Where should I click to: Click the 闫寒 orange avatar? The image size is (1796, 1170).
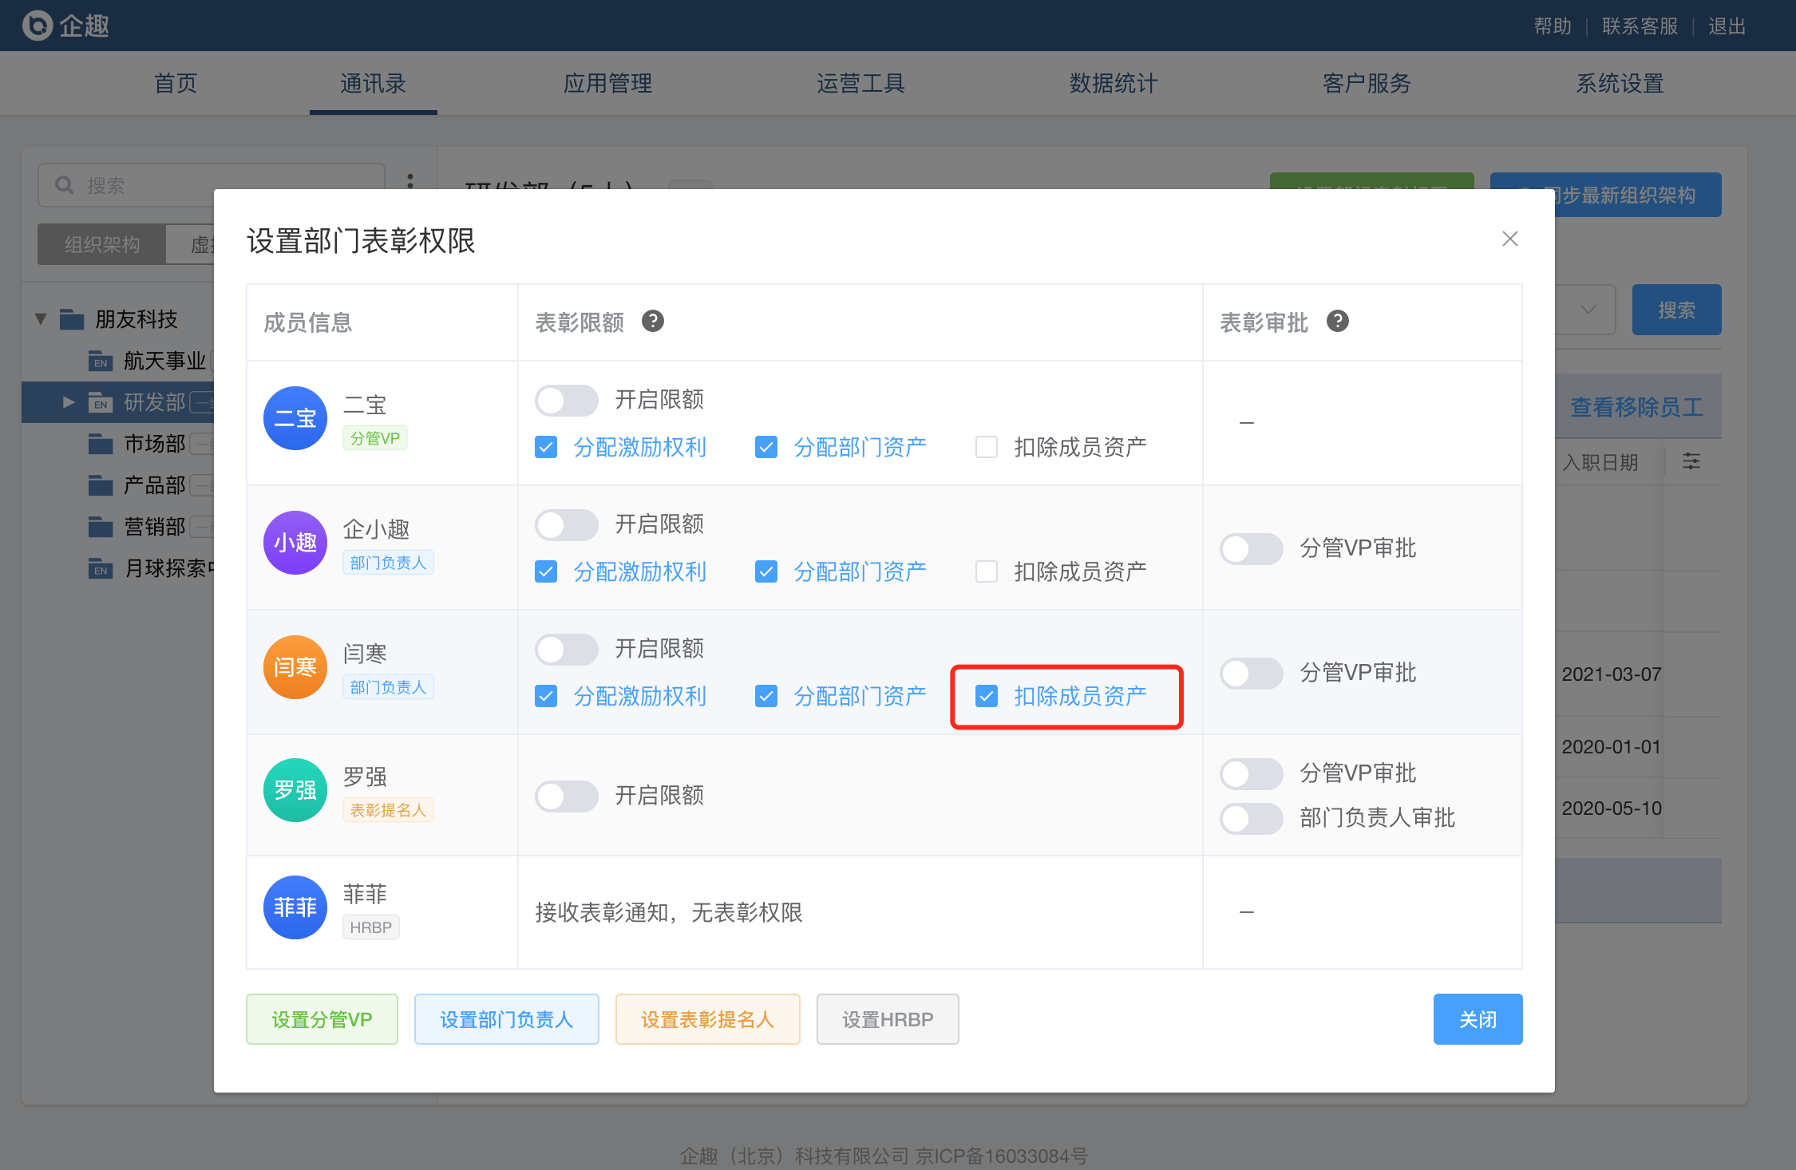click(x=295, y=667)
